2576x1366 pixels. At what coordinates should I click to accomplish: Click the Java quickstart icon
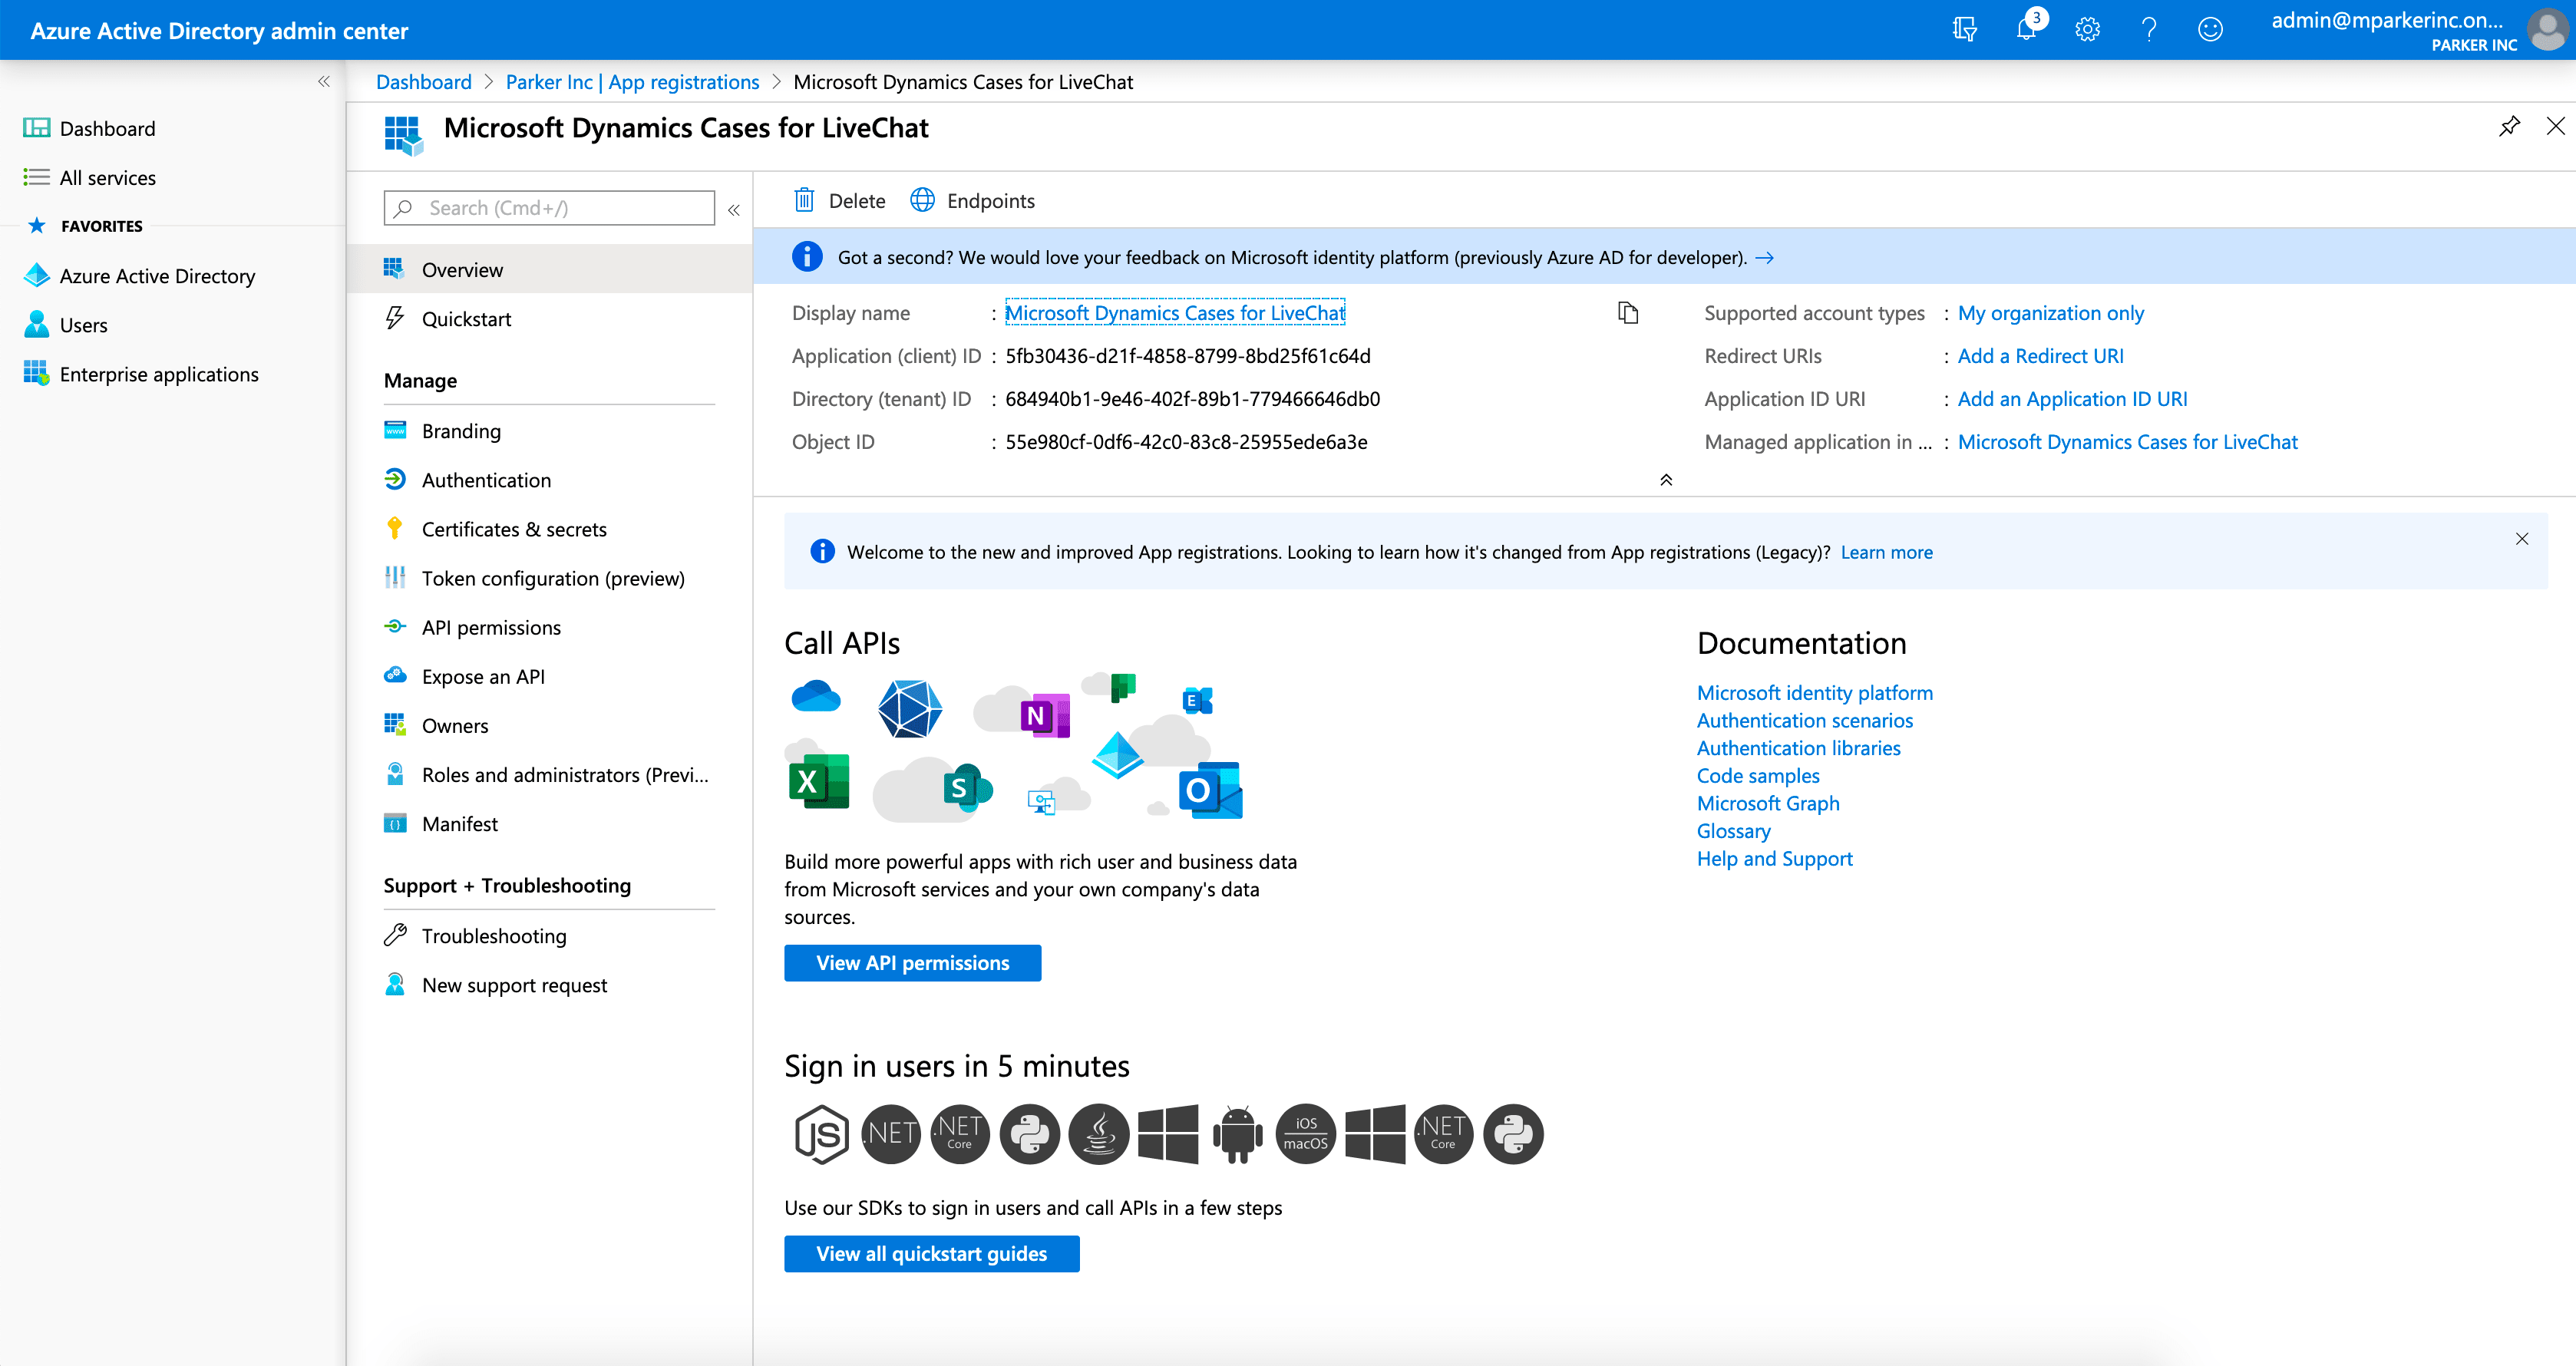tap(1098, 1134)
